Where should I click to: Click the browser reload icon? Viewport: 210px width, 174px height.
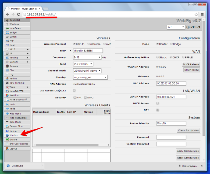[x=19, y=14]
